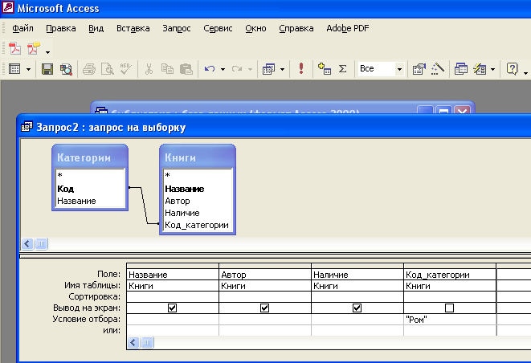Click the Database Window icon
Viewport: 531px width, 363px height.
pyautogui.click(x=460, y=69)
